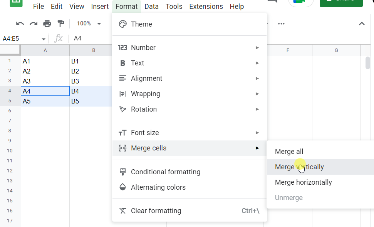Image resolution: width=374 pixels, height=227 pixels.
Task: Open Print via the printer icon
Action: (x=47, y=23)
